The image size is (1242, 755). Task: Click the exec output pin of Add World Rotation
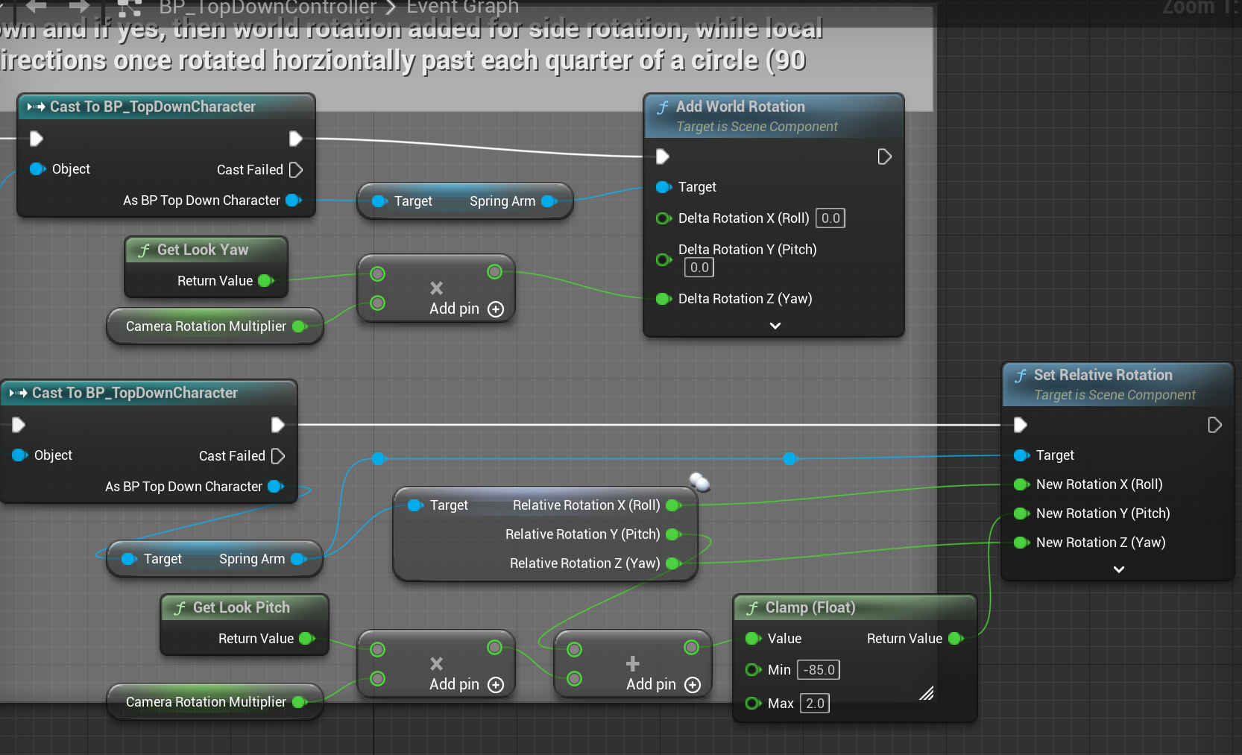pos(884,157)
